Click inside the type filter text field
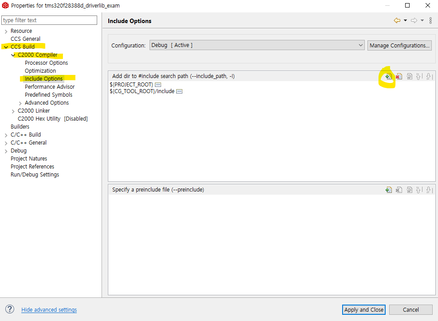 tap(49, 20)
